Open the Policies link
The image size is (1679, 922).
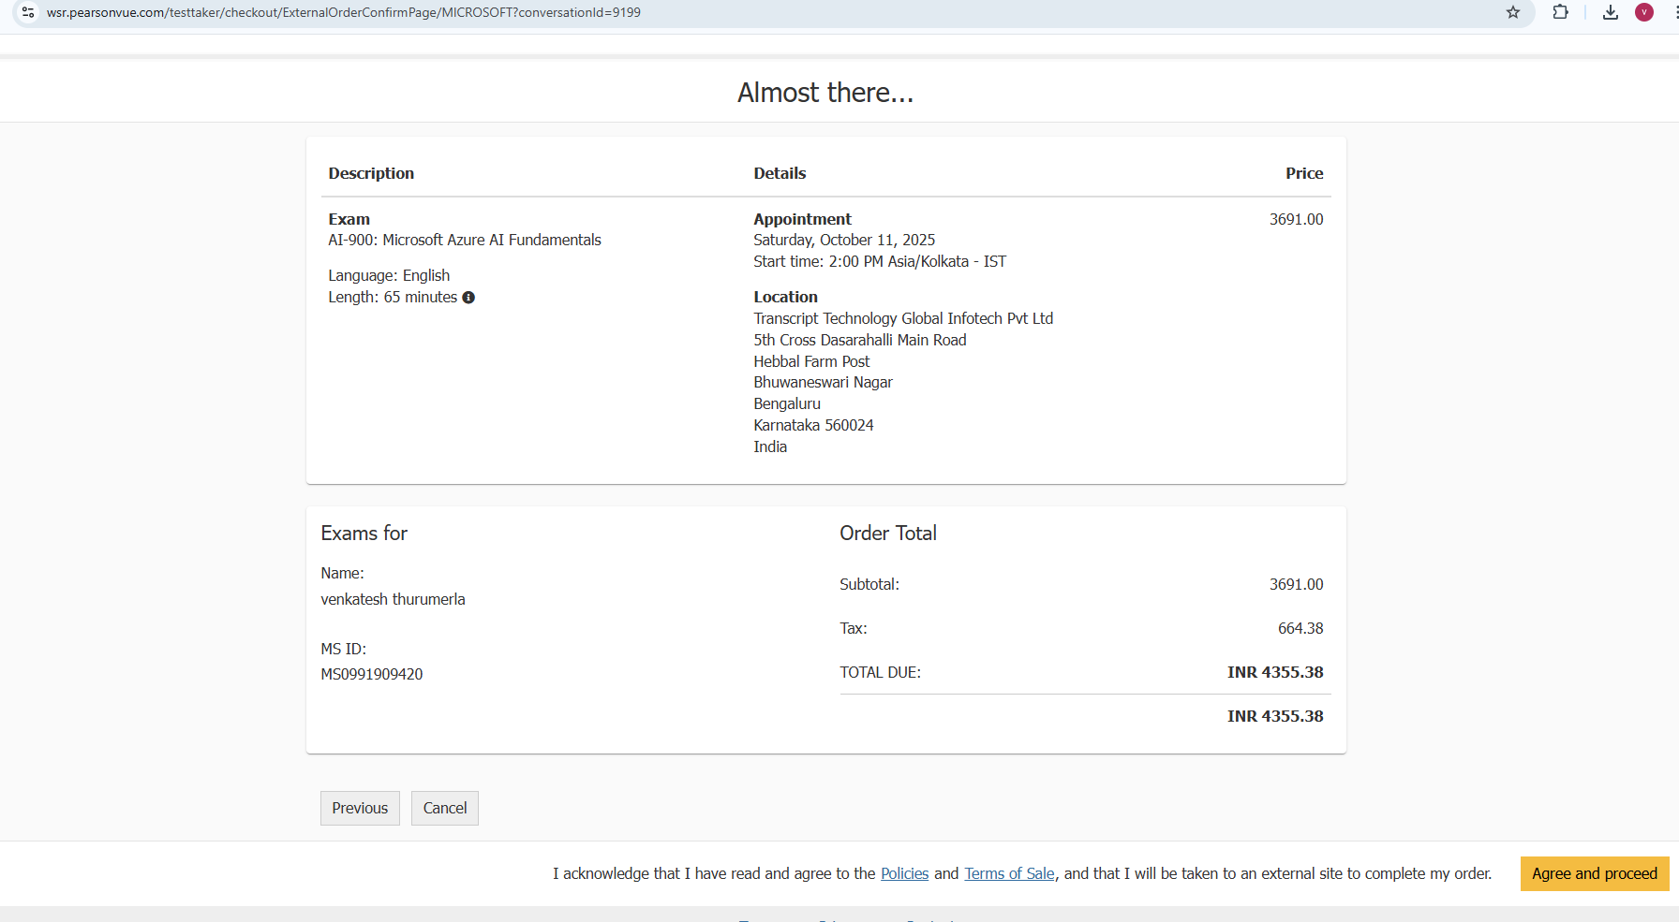coord(903,873)
